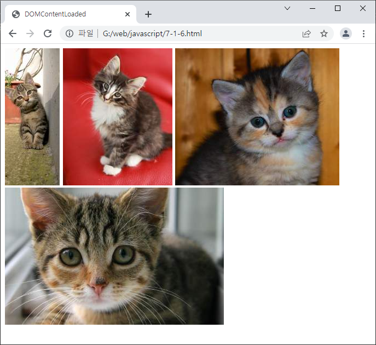Open the user profile avatar menu
The image size is (376, 345).
pos(346,33)
